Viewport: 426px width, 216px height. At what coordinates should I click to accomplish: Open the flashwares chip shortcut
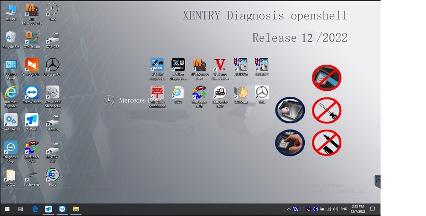click(x=32, y=178)
